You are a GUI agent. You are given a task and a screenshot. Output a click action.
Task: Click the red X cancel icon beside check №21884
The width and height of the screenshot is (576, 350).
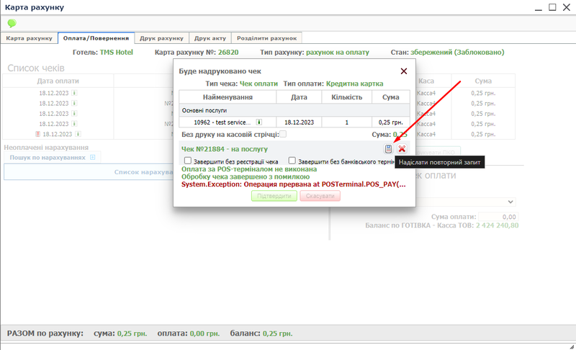(x=402, y=149)
